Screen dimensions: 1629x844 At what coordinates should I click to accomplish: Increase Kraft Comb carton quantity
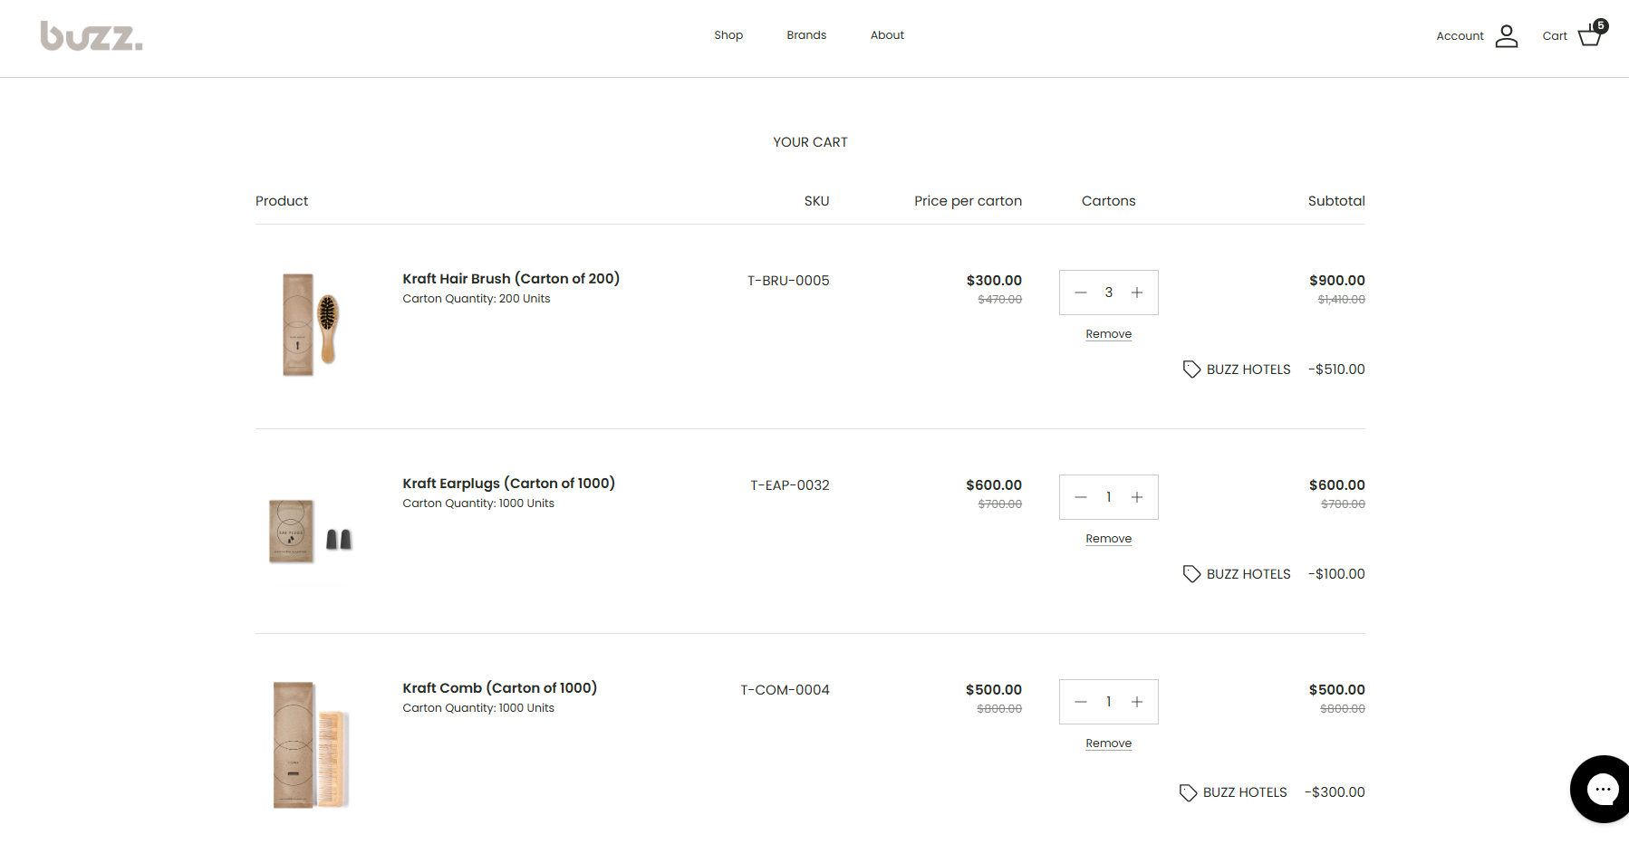(1137, 702)
